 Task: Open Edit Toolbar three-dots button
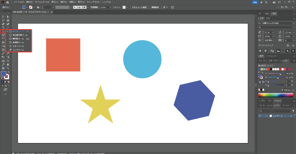click(x=6, y=94)
